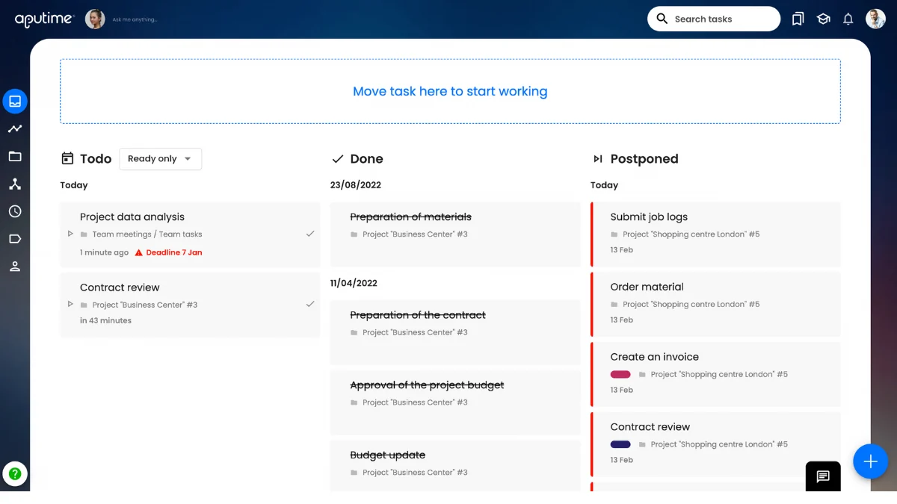Image resolution: width=897 pixels, height=504 pixels.
Task: Click the Done column heading
Action: [x=366, y=159]
